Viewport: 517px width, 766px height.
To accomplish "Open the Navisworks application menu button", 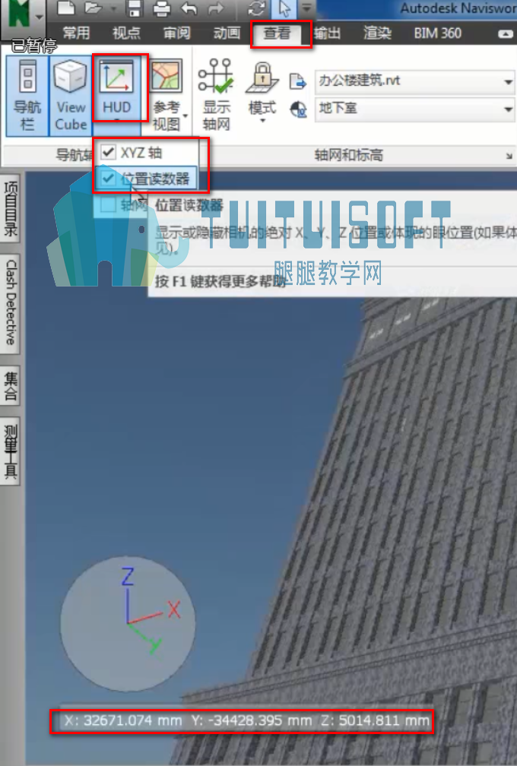I will pos(23,18).
